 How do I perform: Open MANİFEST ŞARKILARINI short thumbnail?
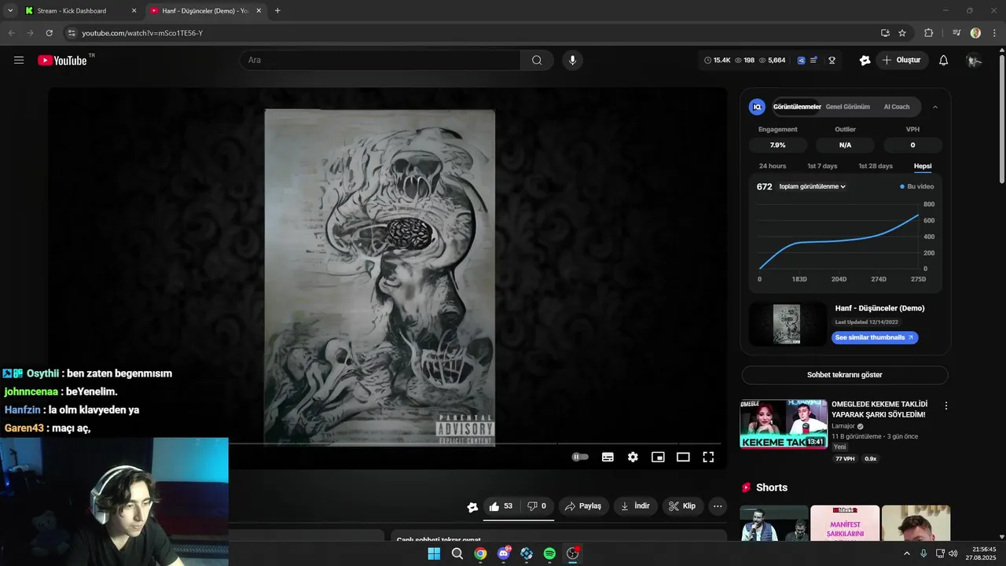[845, 523]
